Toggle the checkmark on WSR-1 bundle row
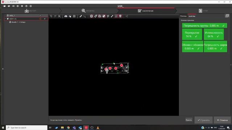The height and width of the screenshot is (130, 232). point(45,19)
